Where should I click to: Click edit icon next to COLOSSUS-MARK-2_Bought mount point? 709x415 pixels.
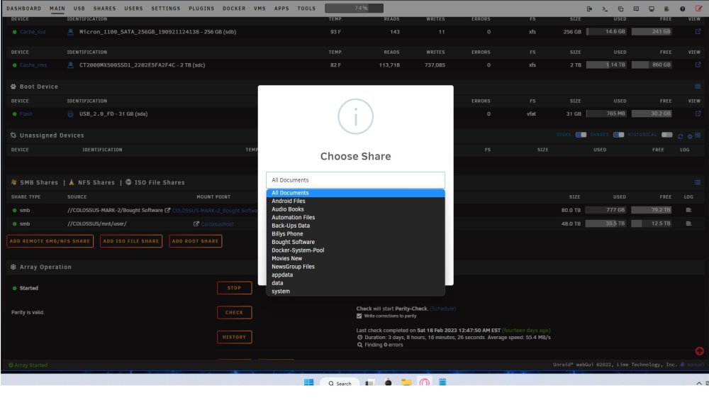point(167,210)
